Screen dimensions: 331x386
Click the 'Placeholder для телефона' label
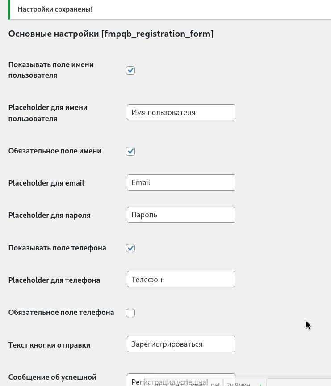(54, 280)
